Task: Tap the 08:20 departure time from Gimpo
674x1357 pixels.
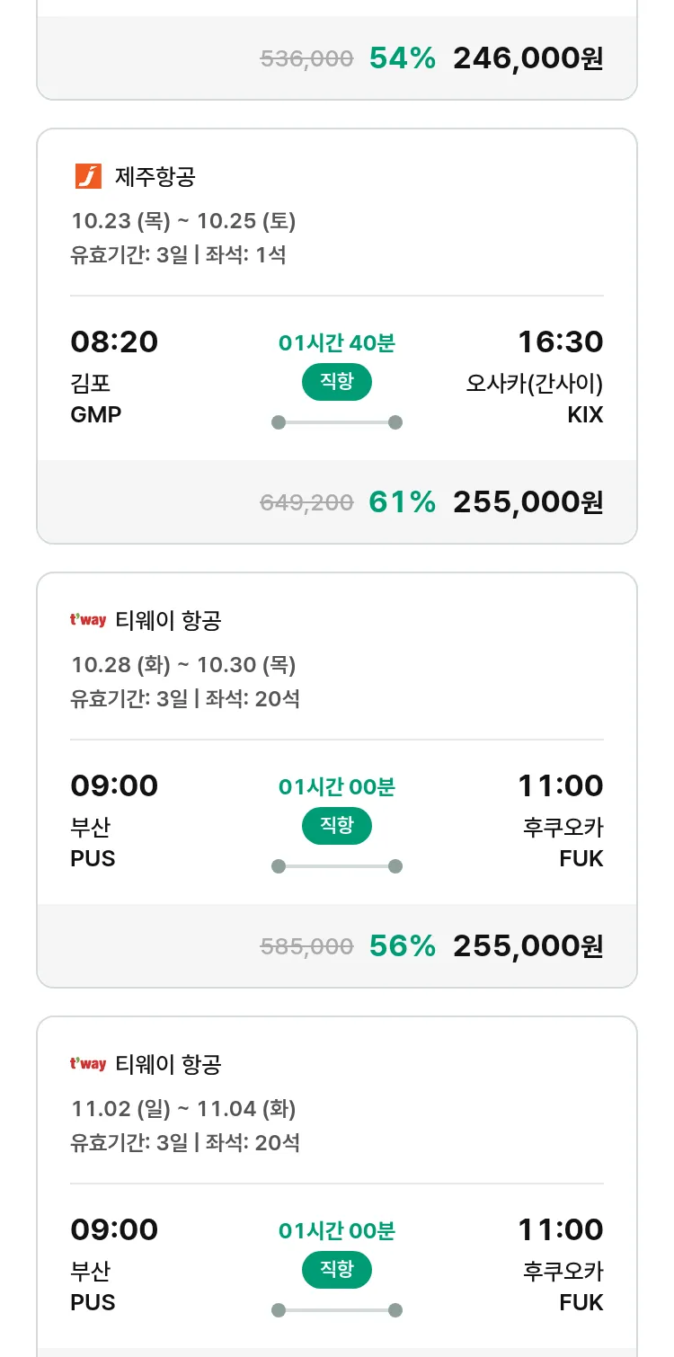Action: [114, 342]
